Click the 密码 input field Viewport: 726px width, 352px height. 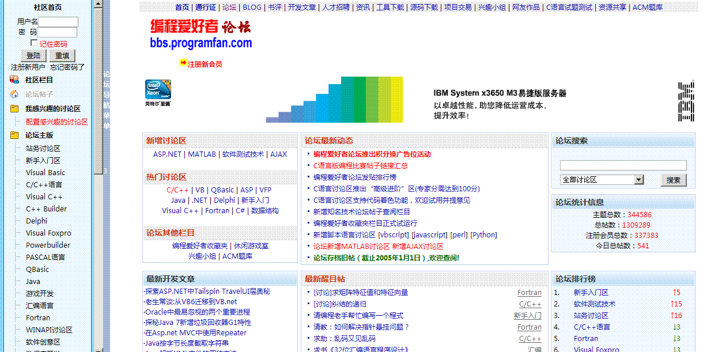click(58, 32)
